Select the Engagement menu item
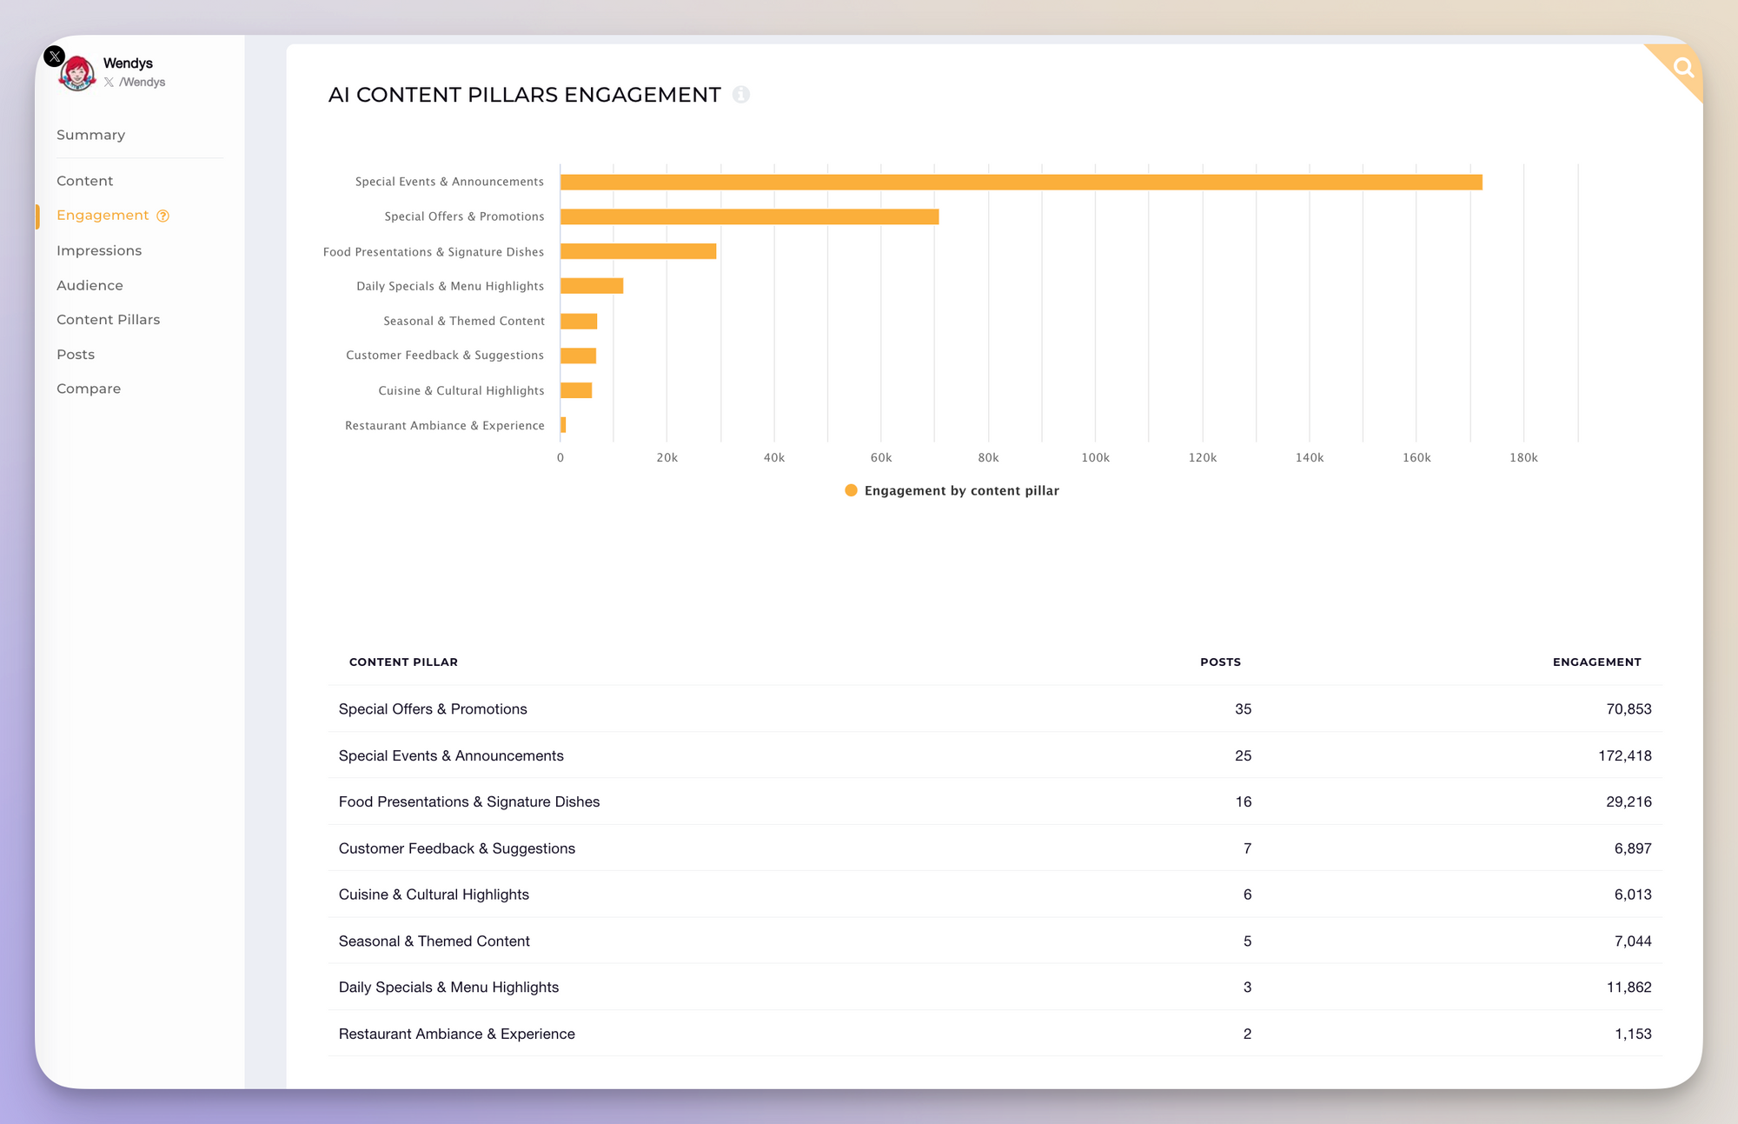 [103, 216]
